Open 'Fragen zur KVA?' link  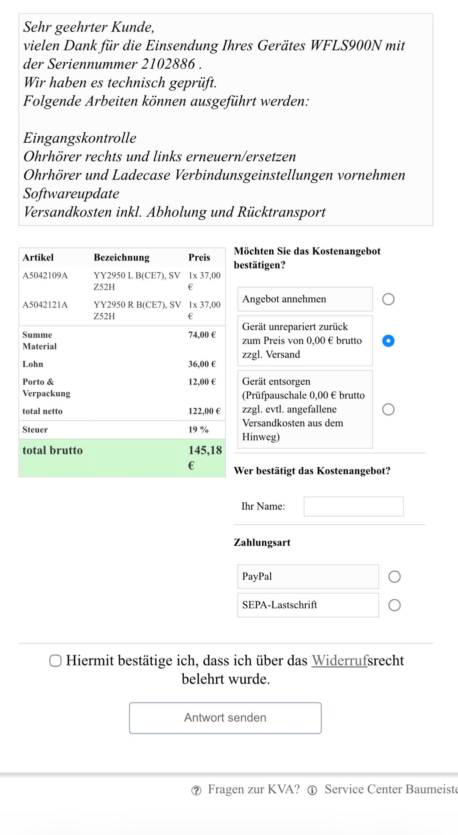point(253,790)
